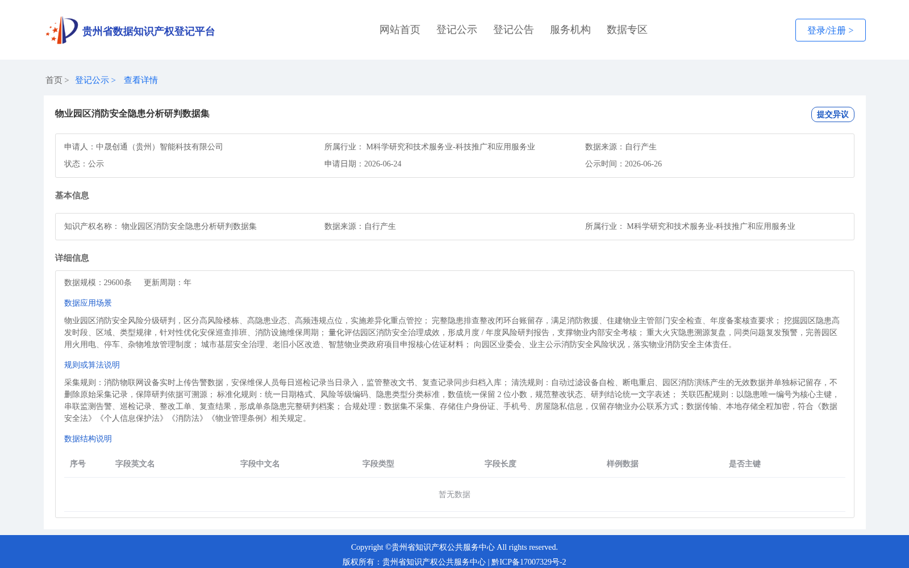
Task: Click the 公示时间：2026-06-26 text
Action: (x=623, y=164)
